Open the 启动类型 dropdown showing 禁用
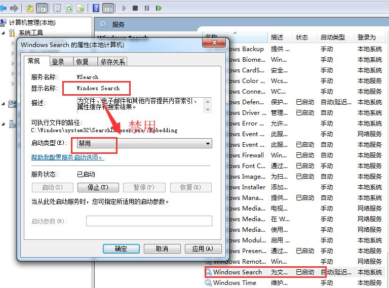Screen dimensions: 389x288 [144, 143]
